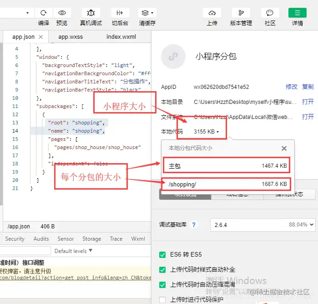Click the 编译 compile refresh icon

[x=44, y=13]
